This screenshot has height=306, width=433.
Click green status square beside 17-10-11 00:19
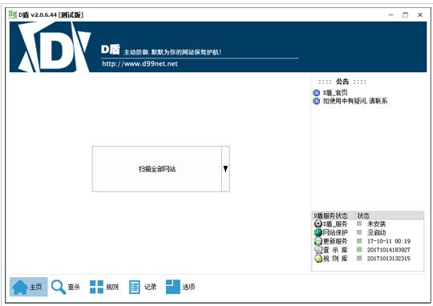tap(359, 241)
